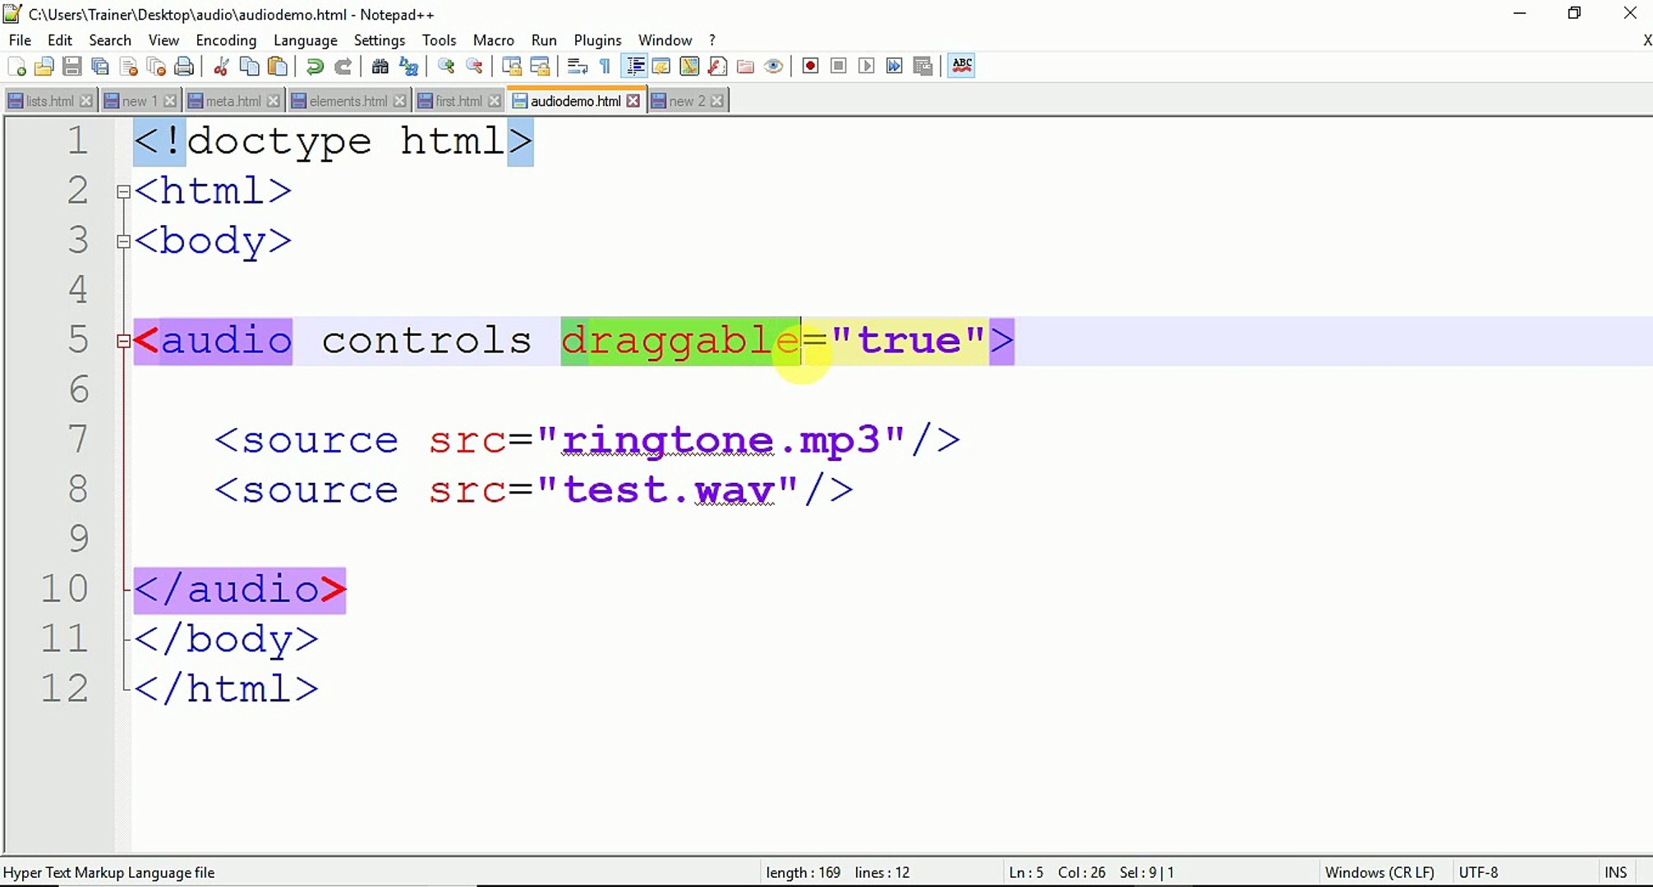Toggle ABC spell check button
1653x887 pixels.
pos(961,66)
